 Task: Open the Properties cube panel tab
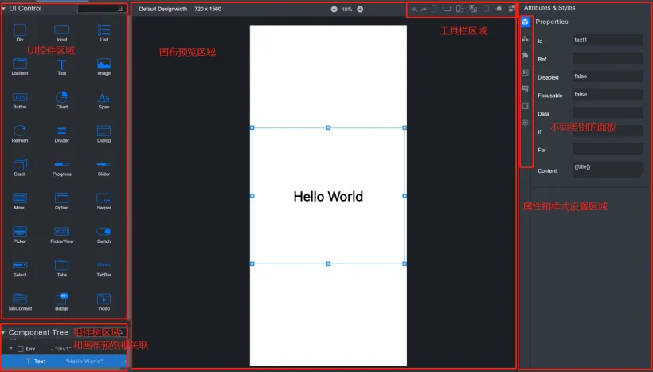pos(525,22)
